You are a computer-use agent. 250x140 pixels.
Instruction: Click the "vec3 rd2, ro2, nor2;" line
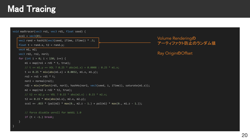coord(34,54)
